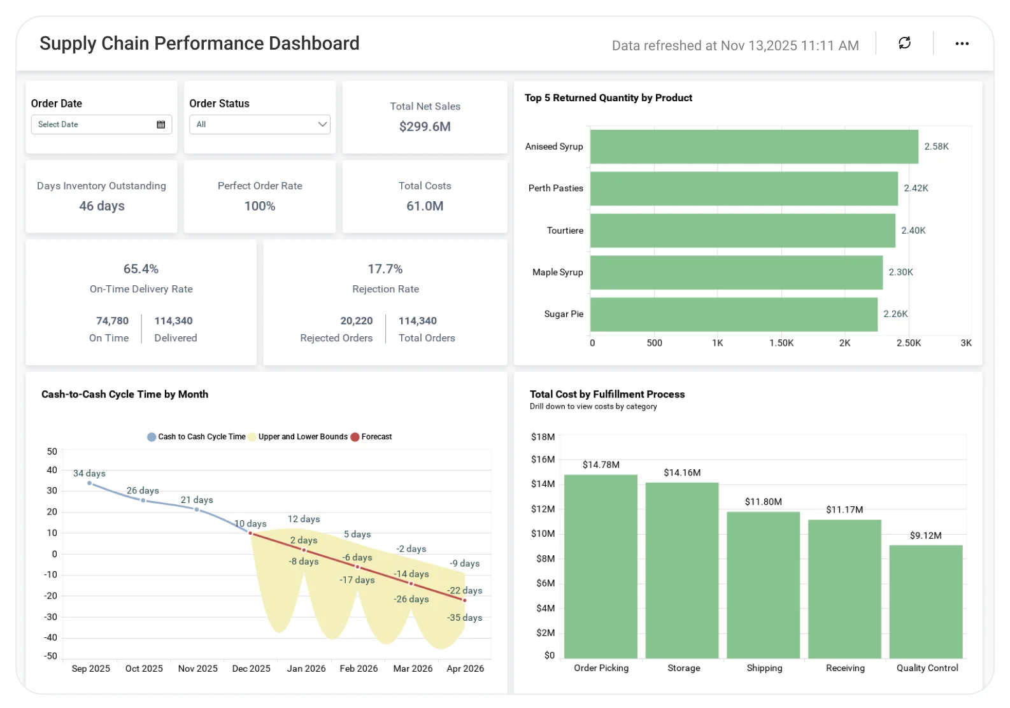Click Top 5 Returned Quantity by Product title
Image resolution: width=1010 pixels, height=708 pixels.
point(608,98)
